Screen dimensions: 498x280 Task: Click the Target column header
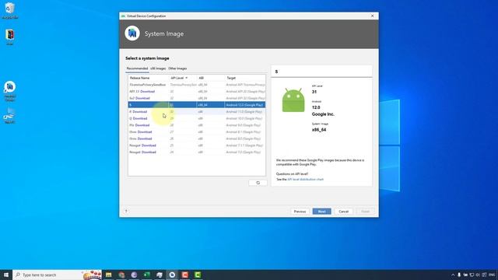pos(231,78)
